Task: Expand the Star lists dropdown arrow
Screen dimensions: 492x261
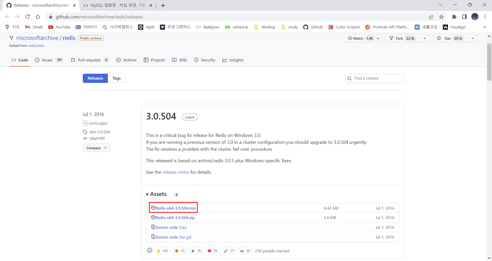Action: coord(473,38)
